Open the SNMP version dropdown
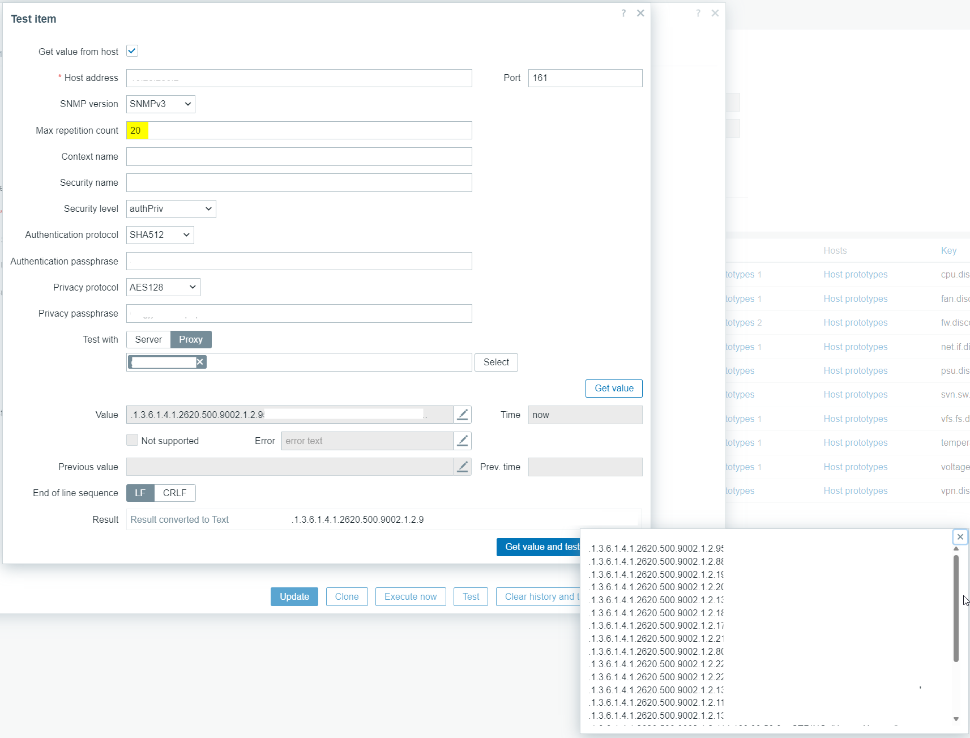 (x=160, y=104)
